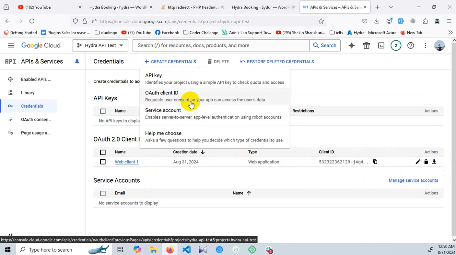Image resolution: width=456 pixels, height=255 pixels.
Task: Tick the API Keys header select-all checkbox
Action: tap(103, 111)
